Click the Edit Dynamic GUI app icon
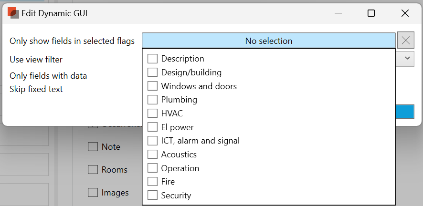This screenshot has height=206, width=423. click(x=13, y=13)
